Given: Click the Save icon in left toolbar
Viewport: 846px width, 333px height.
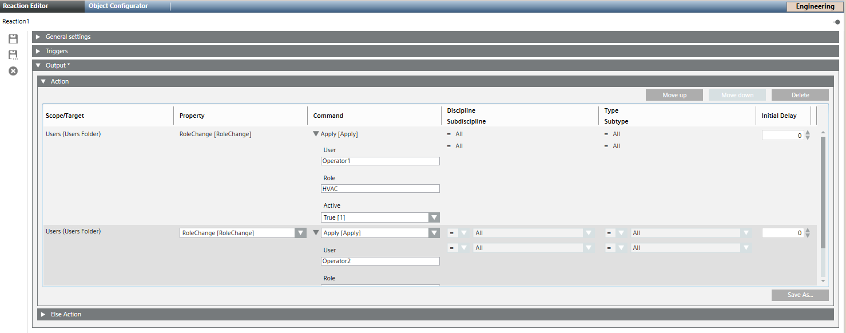Looking at the screenshot, I should (13, 39).
